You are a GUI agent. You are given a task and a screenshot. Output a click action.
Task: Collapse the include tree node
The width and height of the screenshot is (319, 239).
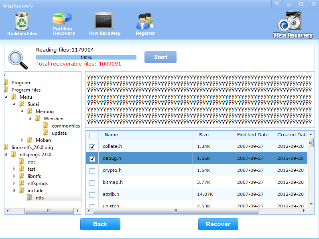point(14,191)
